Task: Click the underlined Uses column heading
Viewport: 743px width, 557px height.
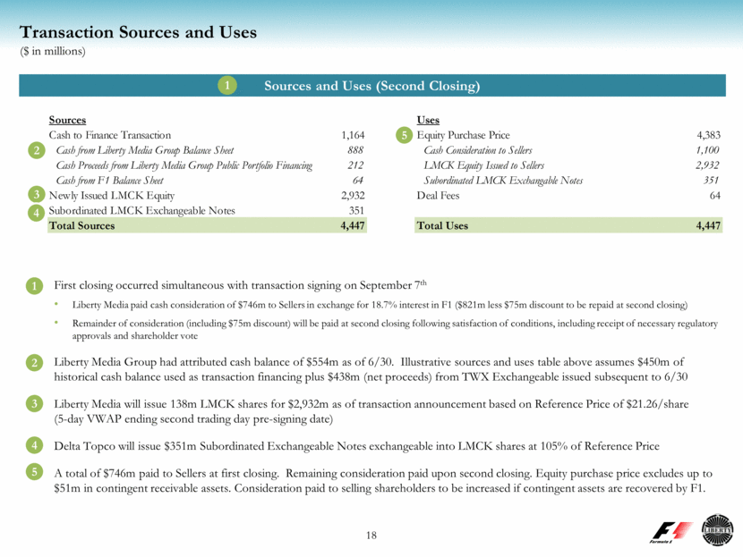Action: pos(428,120)
